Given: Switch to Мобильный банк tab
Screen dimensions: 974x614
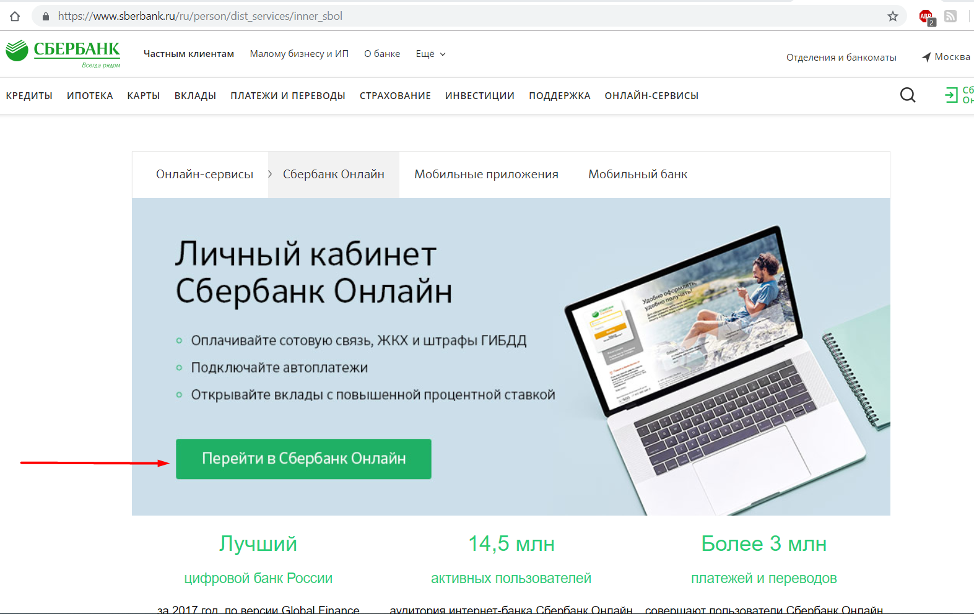Looking at the screenshot, I should [x=637, y=175].
